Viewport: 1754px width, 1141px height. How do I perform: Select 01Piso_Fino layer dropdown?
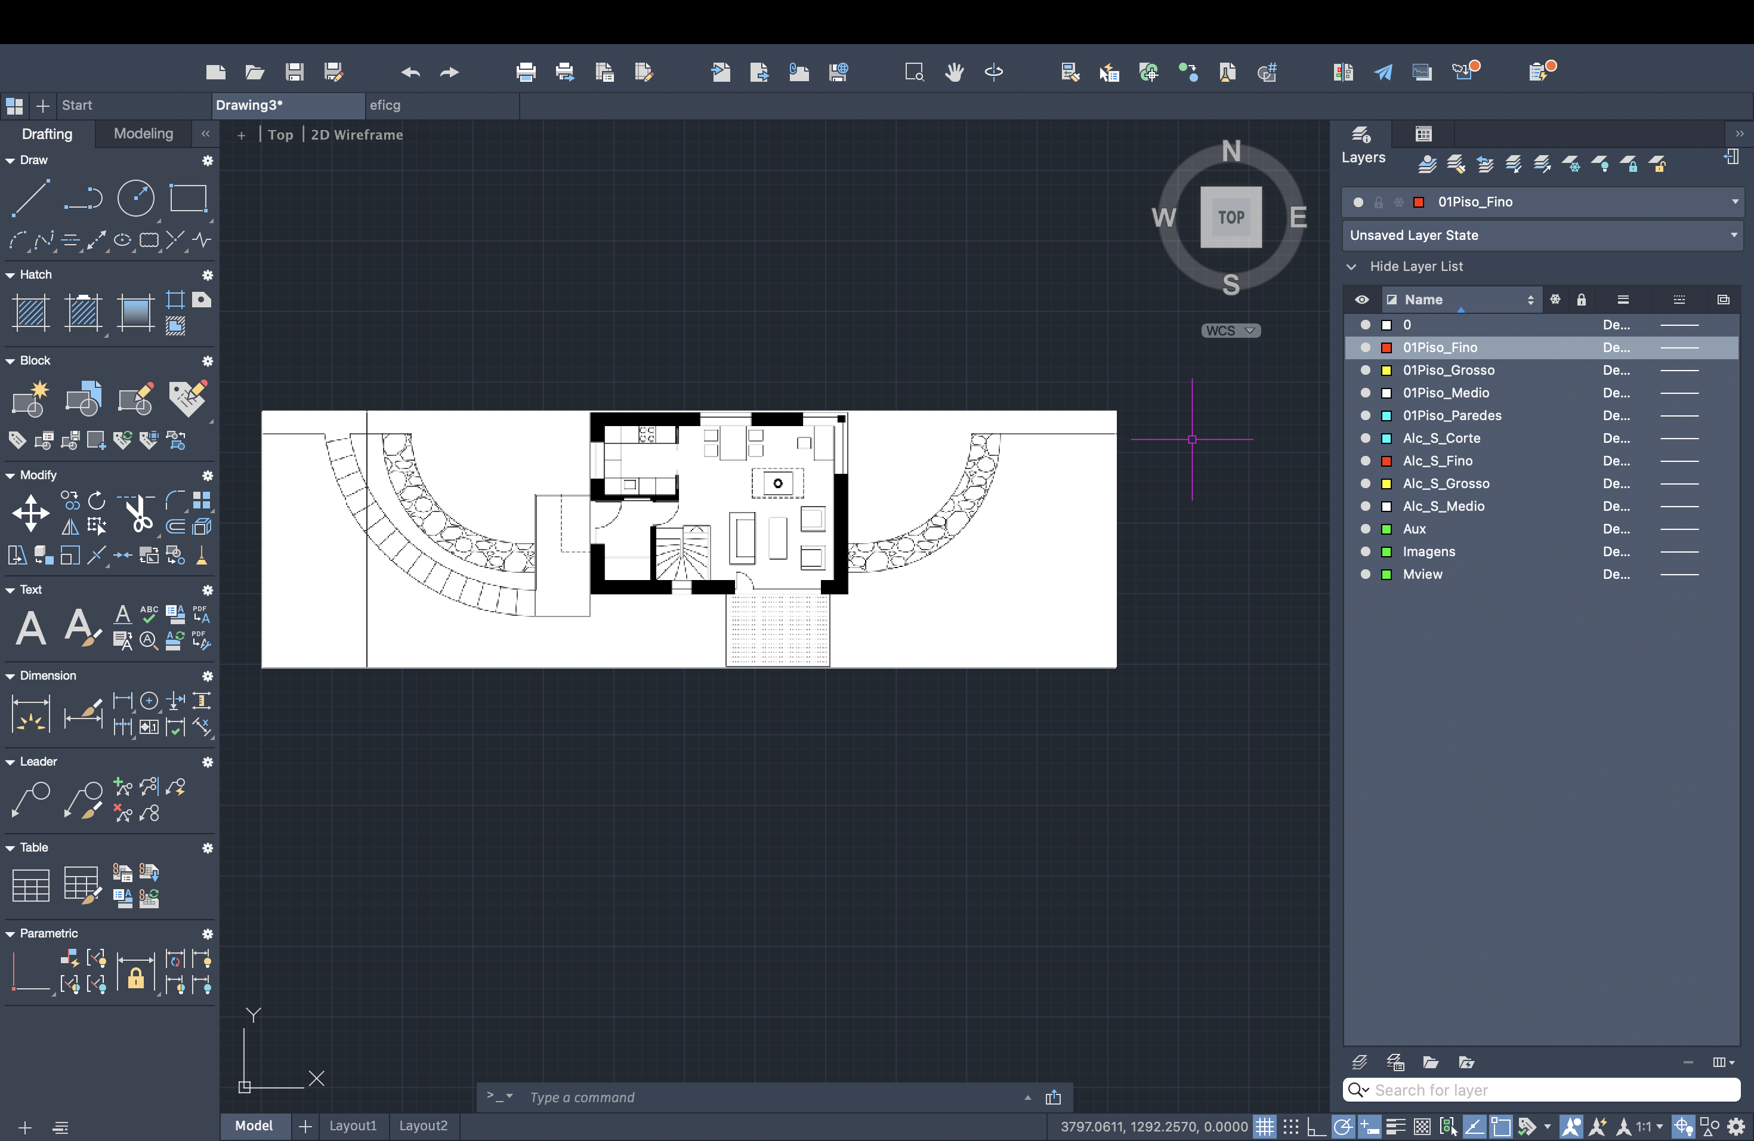point(1735,201)
